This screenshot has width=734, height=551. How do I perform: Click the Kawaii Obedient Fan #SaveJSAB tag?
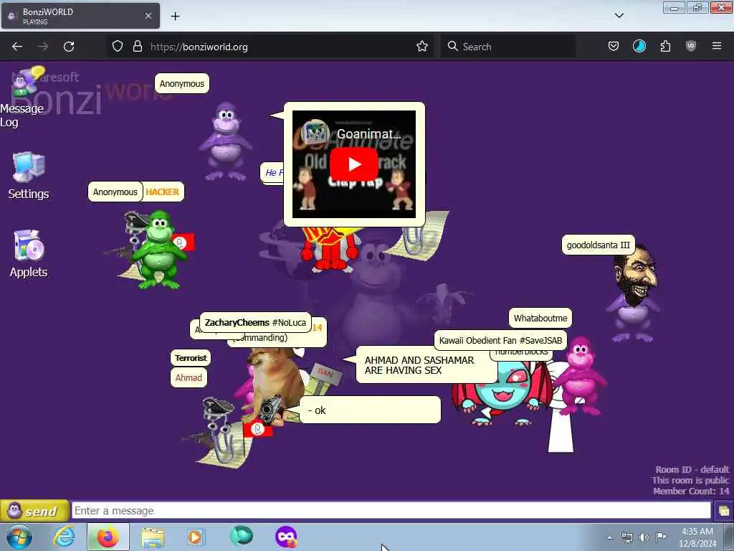click(x=500, y=341)
